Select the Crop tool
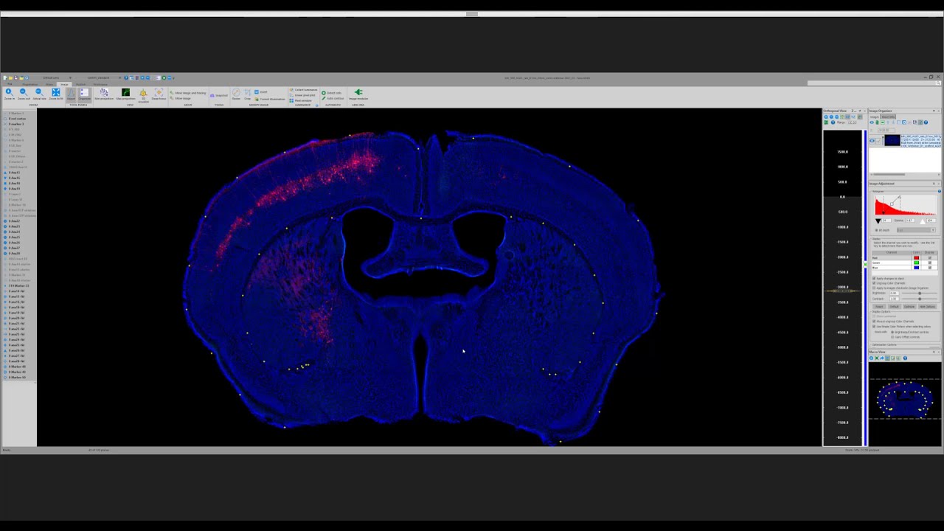Image resolution: width=944 pixels, height=531 pixels. pos(248,94)
